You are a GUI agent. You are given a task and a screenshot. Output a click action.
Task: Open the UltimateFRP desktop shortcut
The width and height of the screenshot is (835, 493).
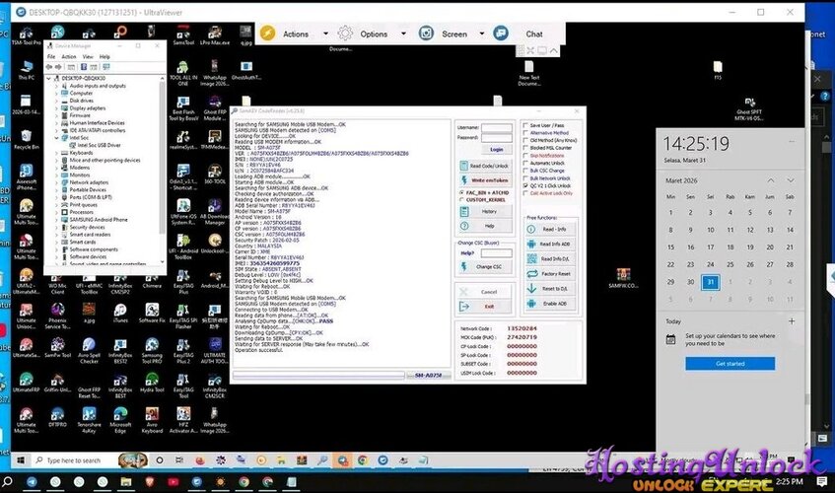click(x=26, y=383)
